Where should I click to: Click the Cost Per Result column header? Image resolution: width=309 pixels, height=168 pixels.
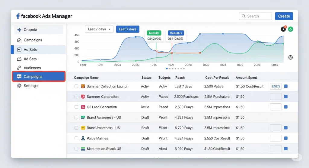click(x=217, y=78)
